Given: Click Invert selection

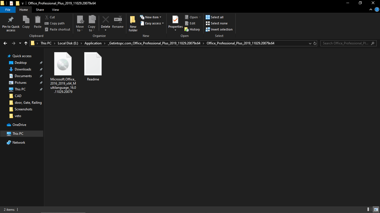Looking at the screenshot, I should [219, 29].
